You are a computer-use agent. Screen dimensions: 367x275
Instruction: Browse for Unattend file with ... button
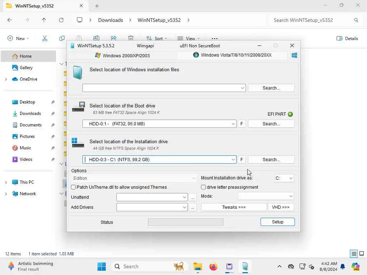pos(192,197)
